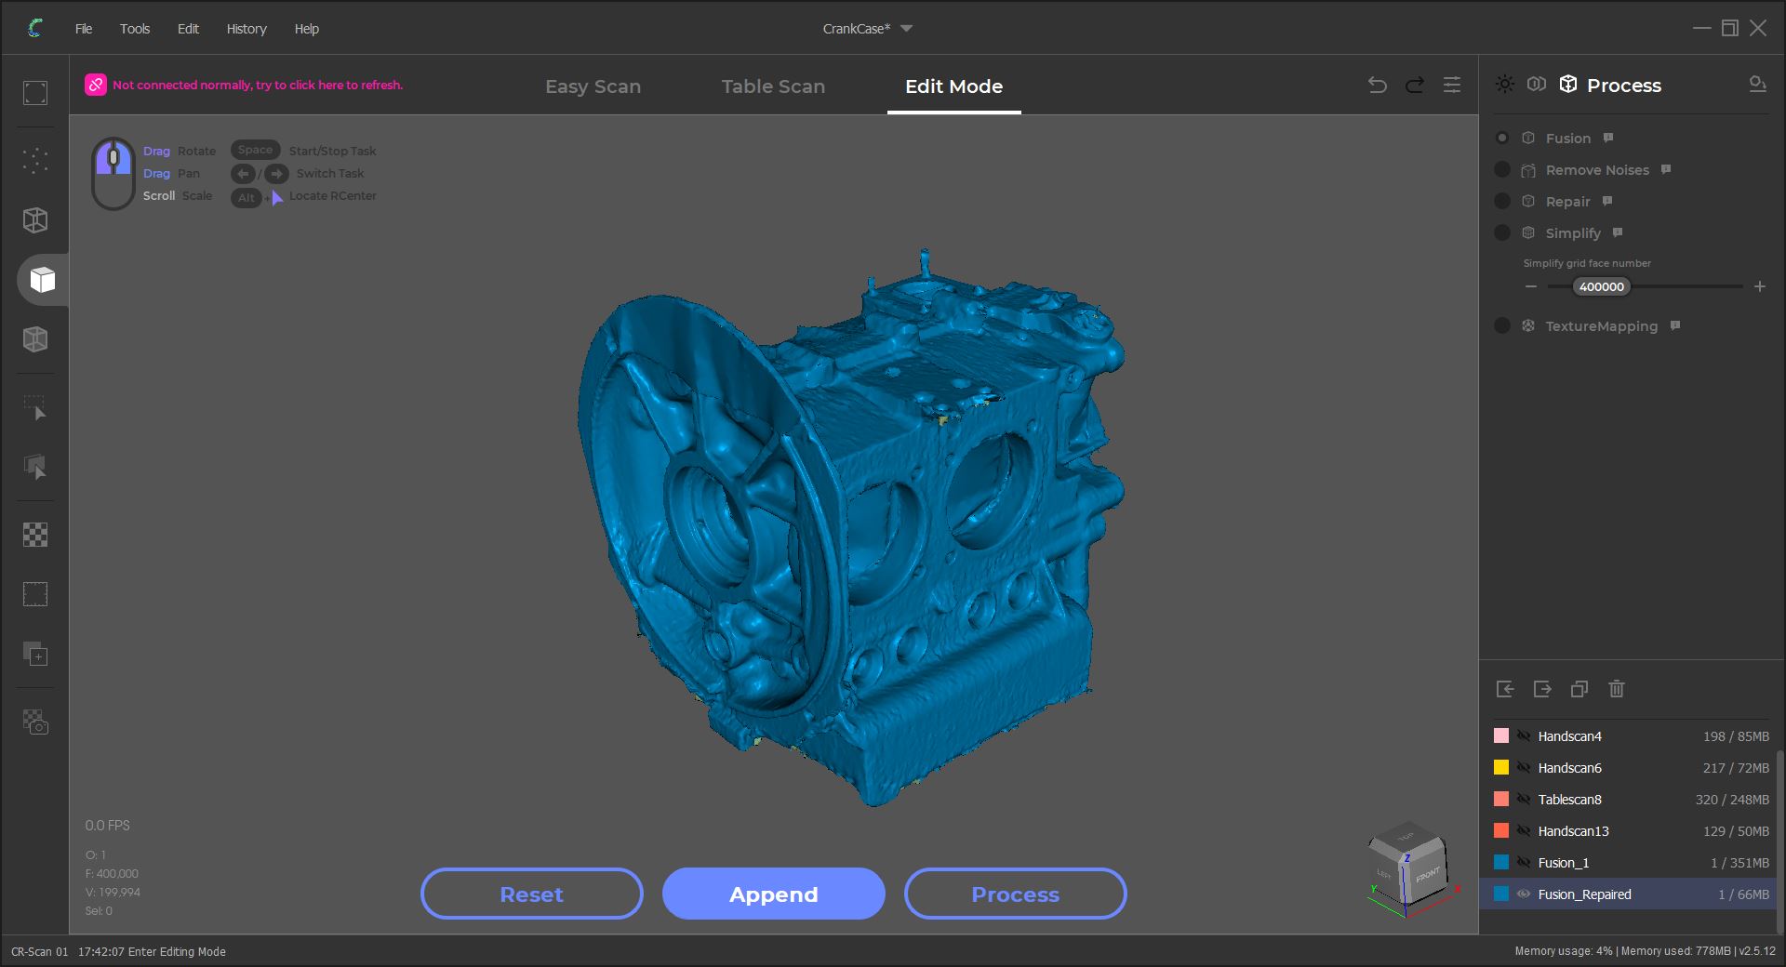Click the Append button
Image resolution: width=1786 pixels, height=967 pixels.
click(x=773, y=894)
